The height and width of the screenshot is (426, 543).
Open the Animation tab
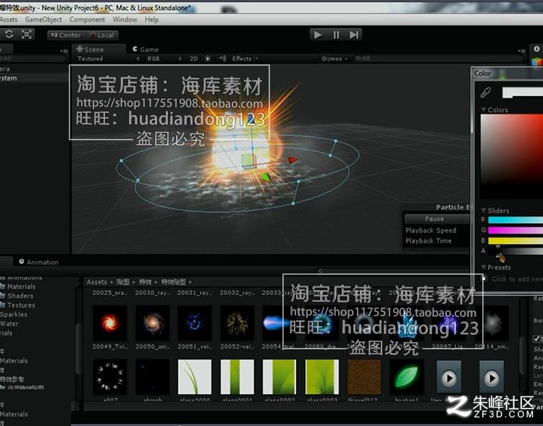click(x=39, y=262)
